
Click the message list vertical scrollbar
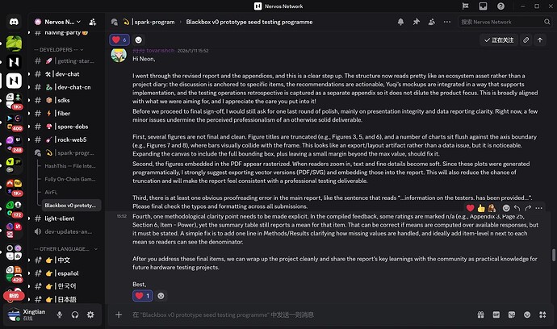[554, 254]
